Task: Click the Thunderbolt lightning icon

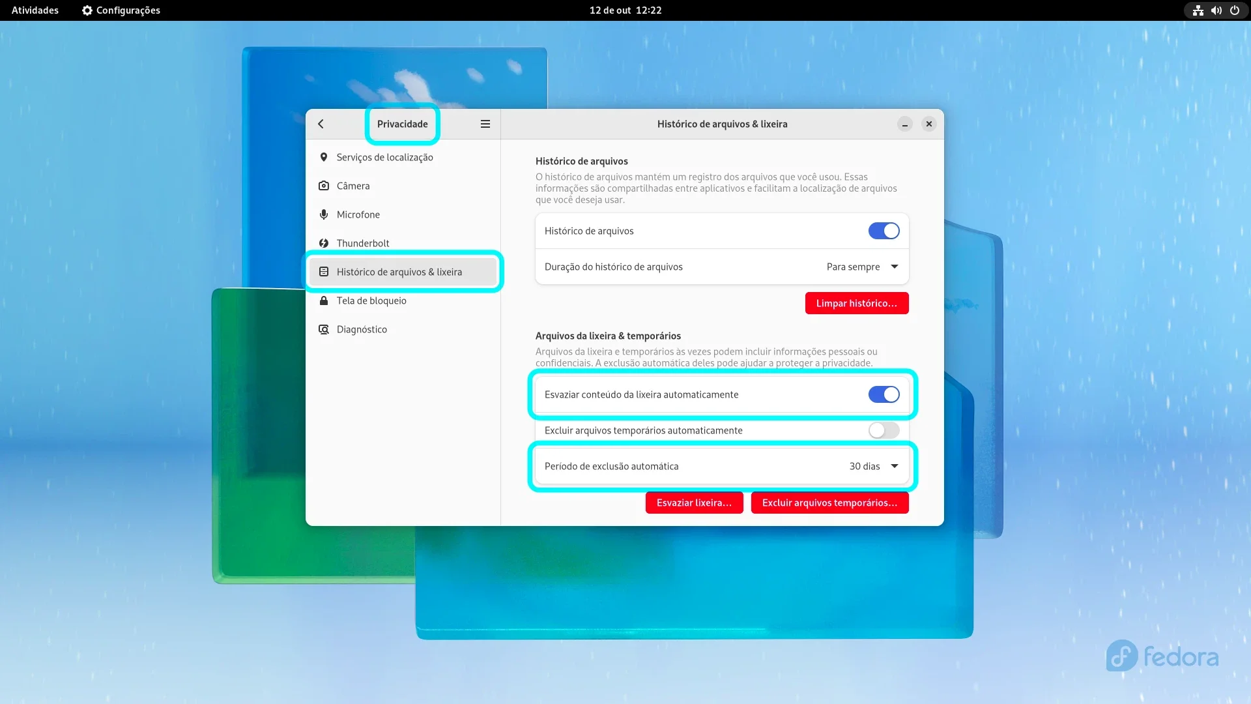Action: point(324,243)
